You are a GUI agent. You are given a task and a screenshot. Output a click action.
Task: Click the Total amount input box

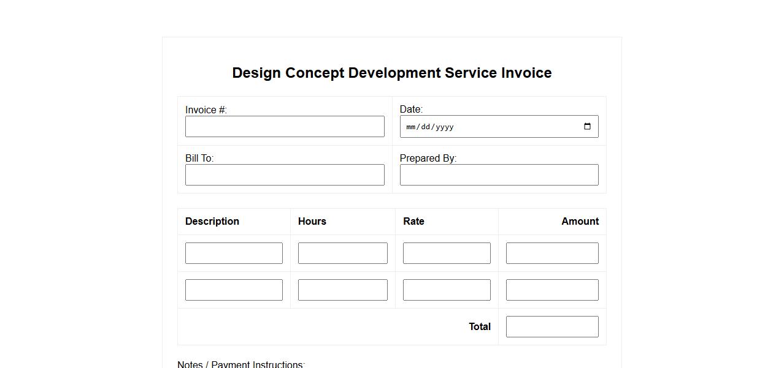(552, 327)
